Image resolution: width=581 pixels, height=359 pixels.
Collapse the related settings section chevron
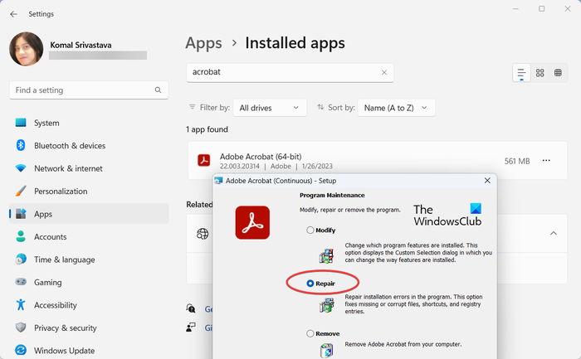[554, 233]
